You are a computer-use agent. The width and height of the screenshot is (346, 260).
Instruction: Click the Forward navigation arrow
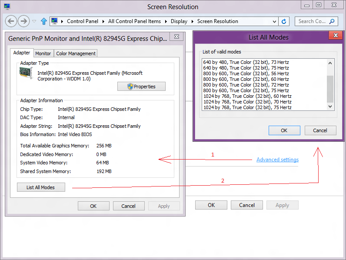(23, 21)
